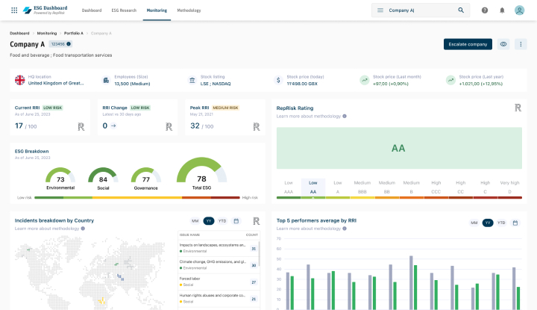The height and width of the screenshot is (310, 537).
Task: Select MM period in Incidents breakdown
Action: (195, 221)
